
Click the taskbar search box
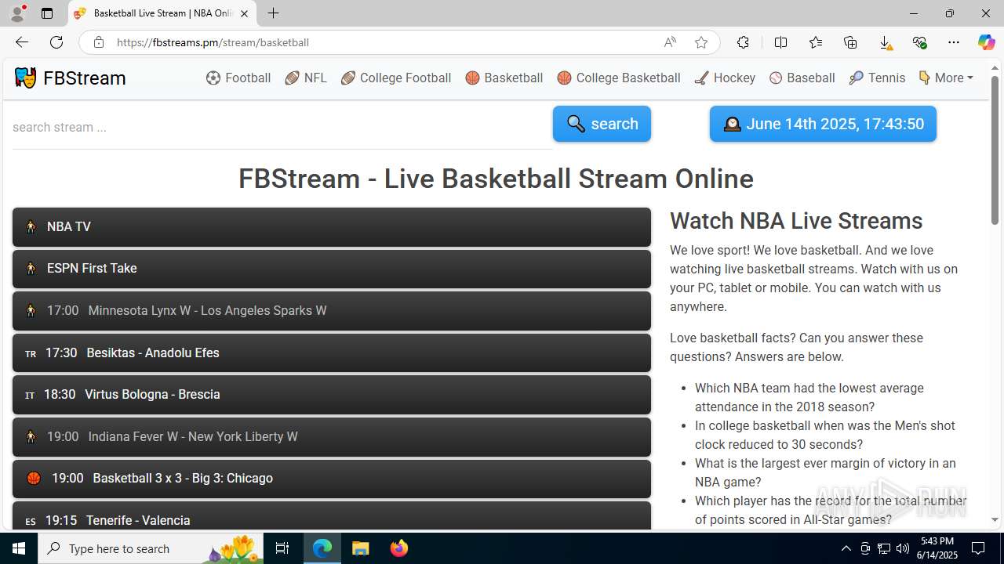coord(151,548)
